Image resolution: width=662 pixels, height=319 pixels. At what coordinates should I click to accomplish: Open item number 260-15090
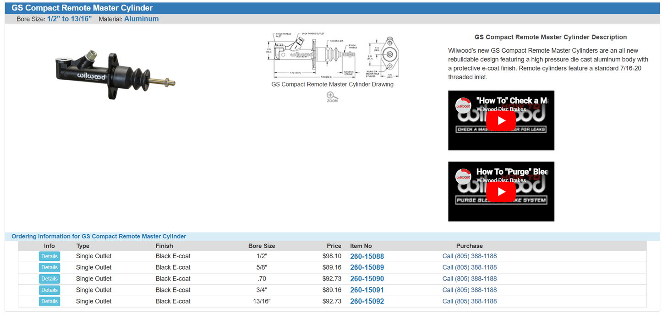pos(367,279)
